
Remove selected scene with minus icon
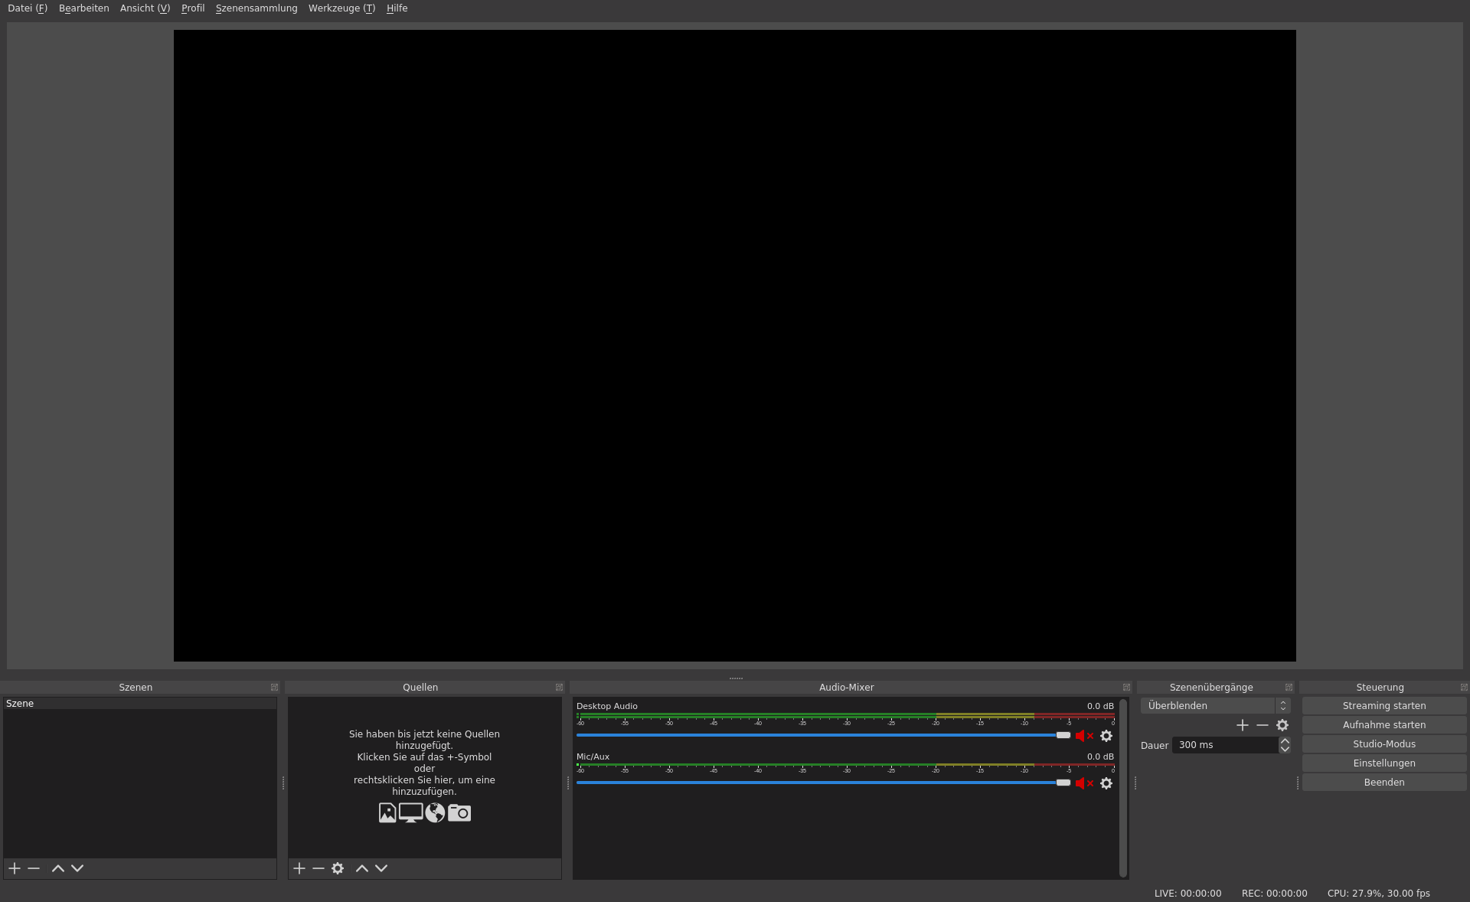pos(34,868)
